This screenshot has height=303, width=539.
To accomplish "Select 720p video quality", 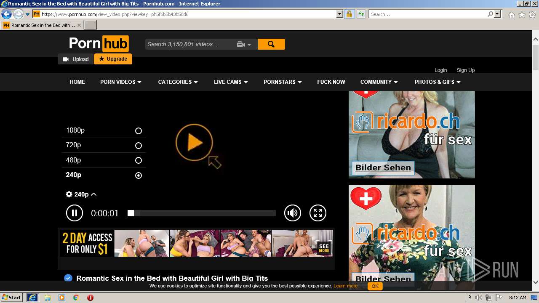I will pyautogui.click(x=104, y=145).
